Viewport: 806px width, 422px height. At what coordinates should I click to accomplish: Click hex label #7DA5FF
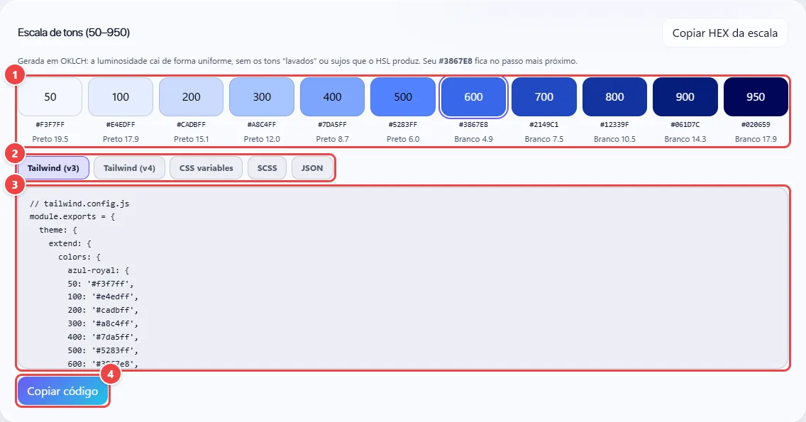332,124
